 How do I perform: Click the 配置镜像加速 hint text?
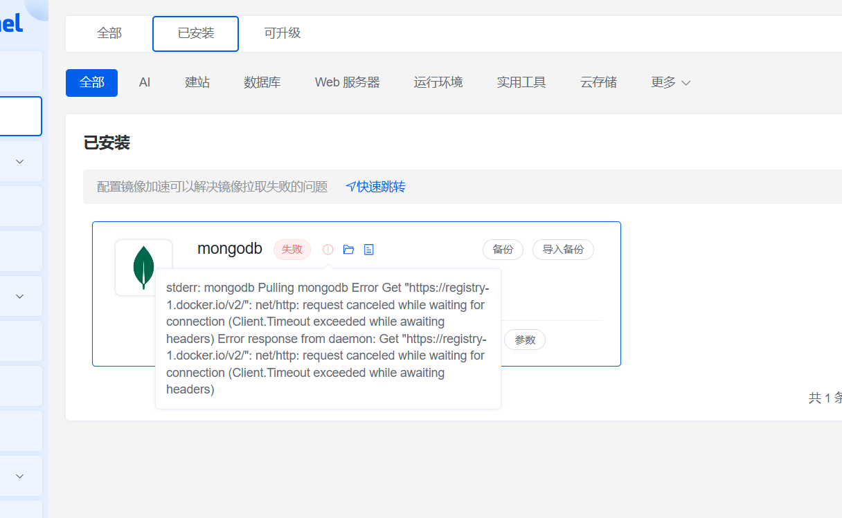coord(212,187)
